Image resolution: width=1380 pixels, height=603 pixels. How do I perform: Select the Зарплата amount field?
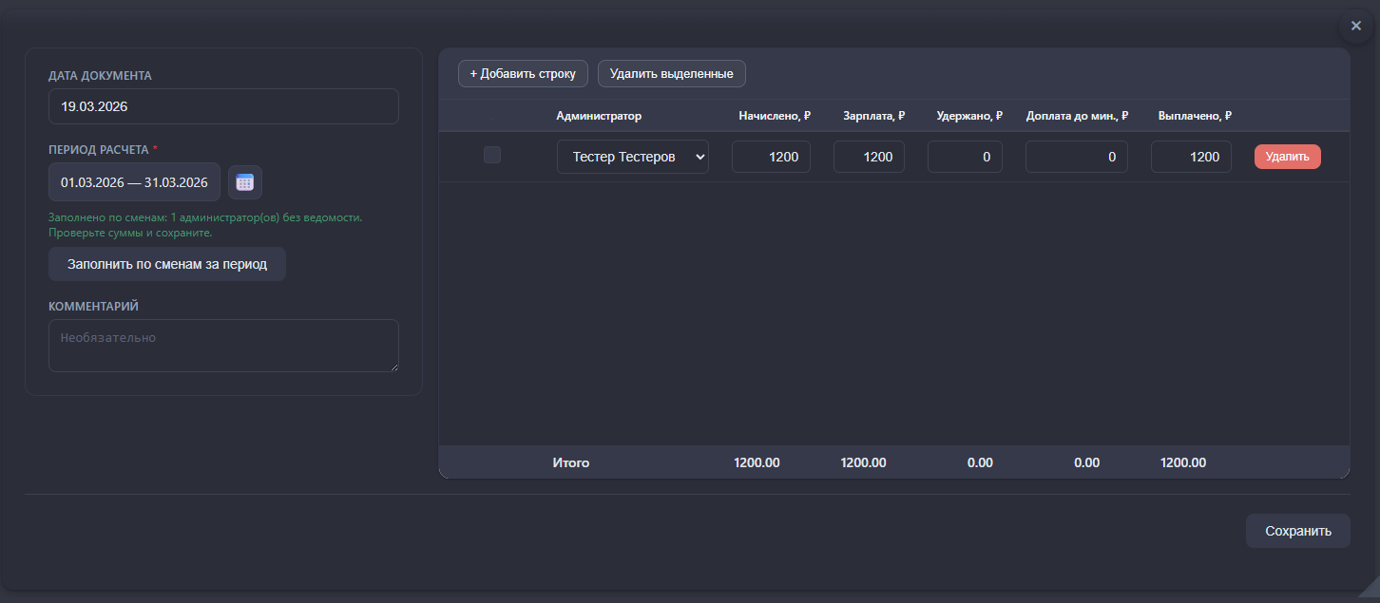point(869,157)
